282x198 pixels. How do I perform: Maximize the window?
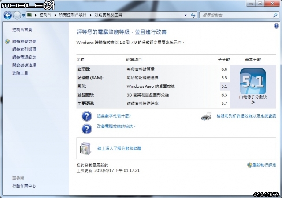tap(260, 4)
